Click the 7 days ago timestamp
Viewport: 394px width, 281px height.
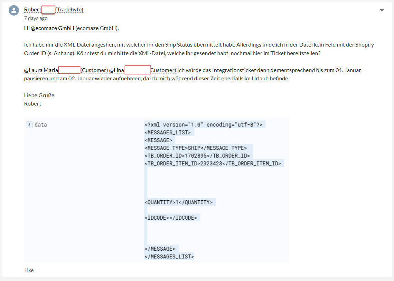point(36,18)
